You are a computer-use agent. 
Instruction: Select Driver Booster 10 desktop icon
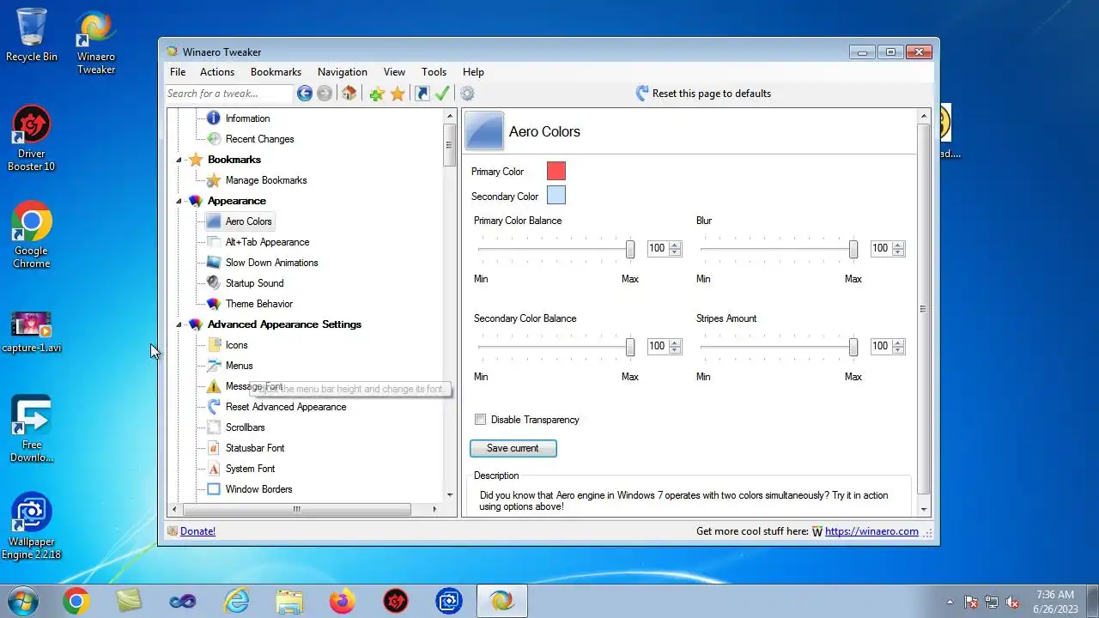[x=32, y=139]
